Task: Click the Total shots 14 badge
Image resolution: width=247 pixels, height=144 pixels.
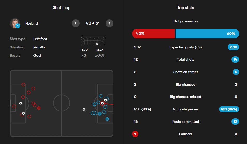Action: [235, 59]
